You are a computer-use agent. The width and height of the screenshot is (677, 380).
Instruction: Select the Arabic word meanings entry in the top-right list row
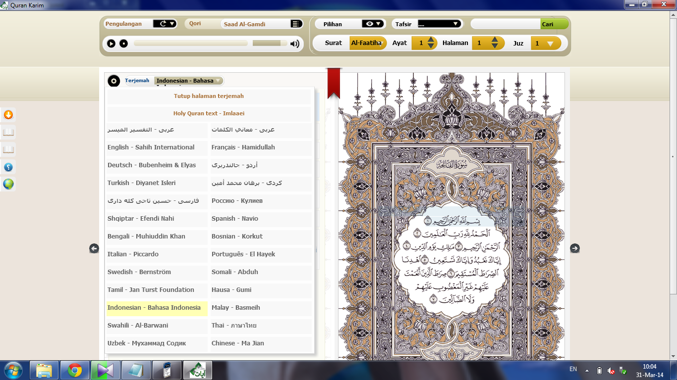[261, 130]
